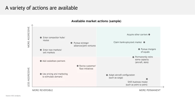195x102 pixels.
Task: Click the MORE AGGRESSIVE axis label
Action: pyautogui.click(x=29, y=37)
